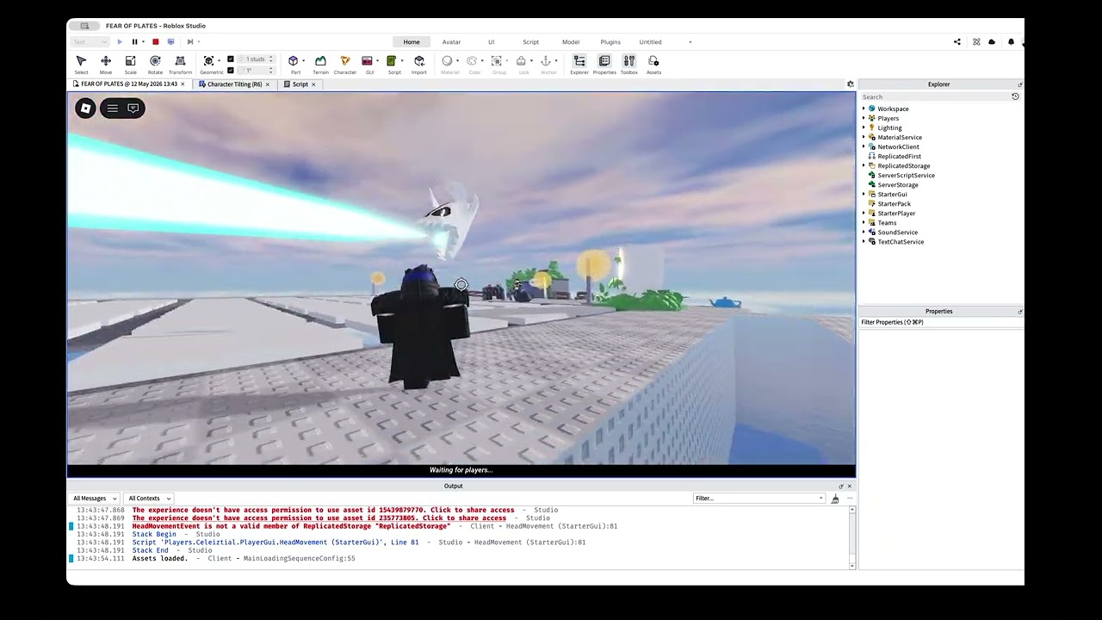This screenshot has height=620, width=1102.
Task: Select ServerScriptService in Explorer
Action: coord(906,175)
